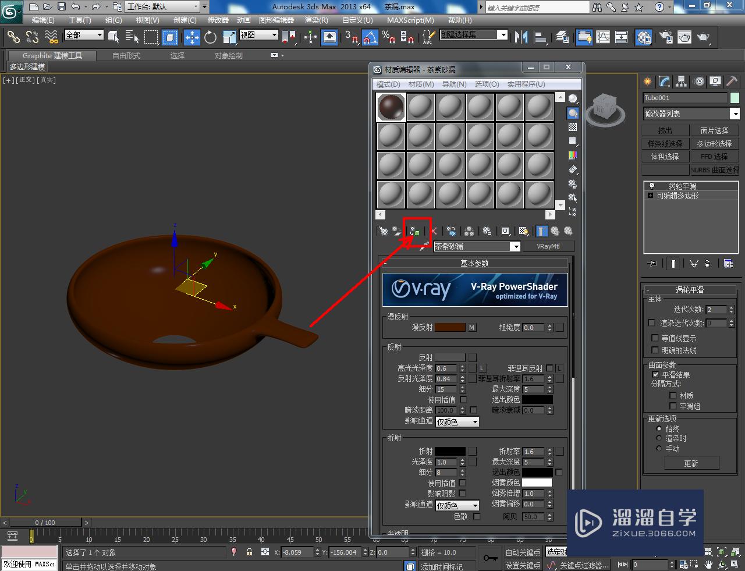Click Pick Material from Object eyedropper
This screenshot has width=745, height=571.
pyautogui.click(x=425, y=246)
